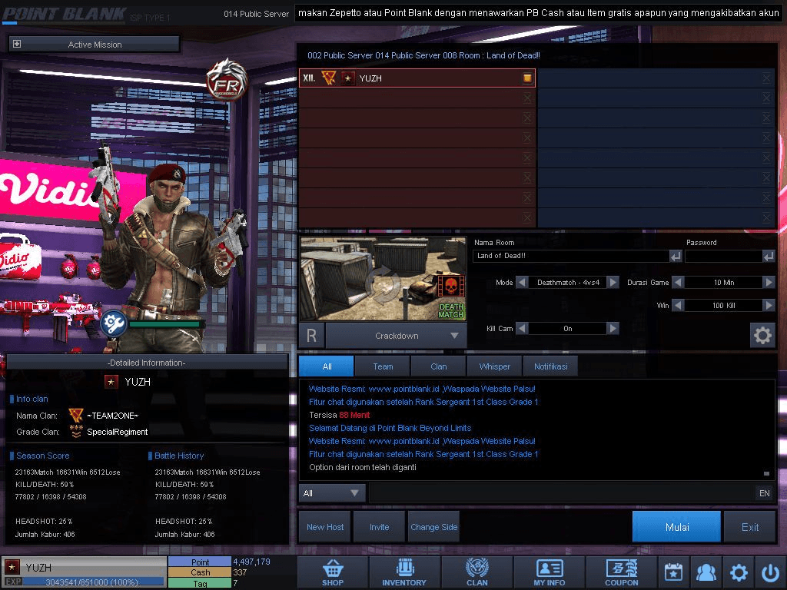Image resolution: width=787 pixels, height=590 pixels.
Task: Click the wrench repair icon under character
Action: [114, 323]
